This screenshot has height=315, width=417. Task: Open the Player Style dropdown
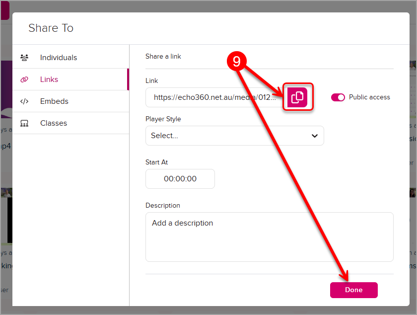coord(234,136)
